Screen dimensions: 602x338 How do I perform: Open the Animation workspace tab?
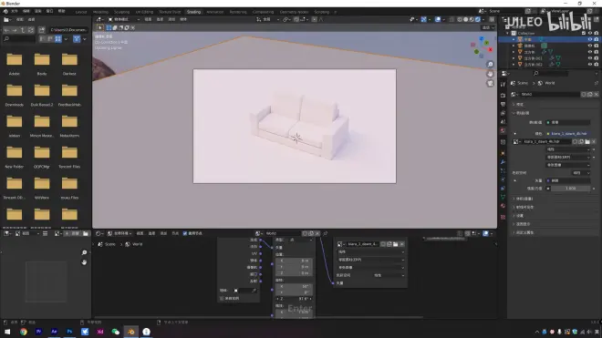[215, 12]
